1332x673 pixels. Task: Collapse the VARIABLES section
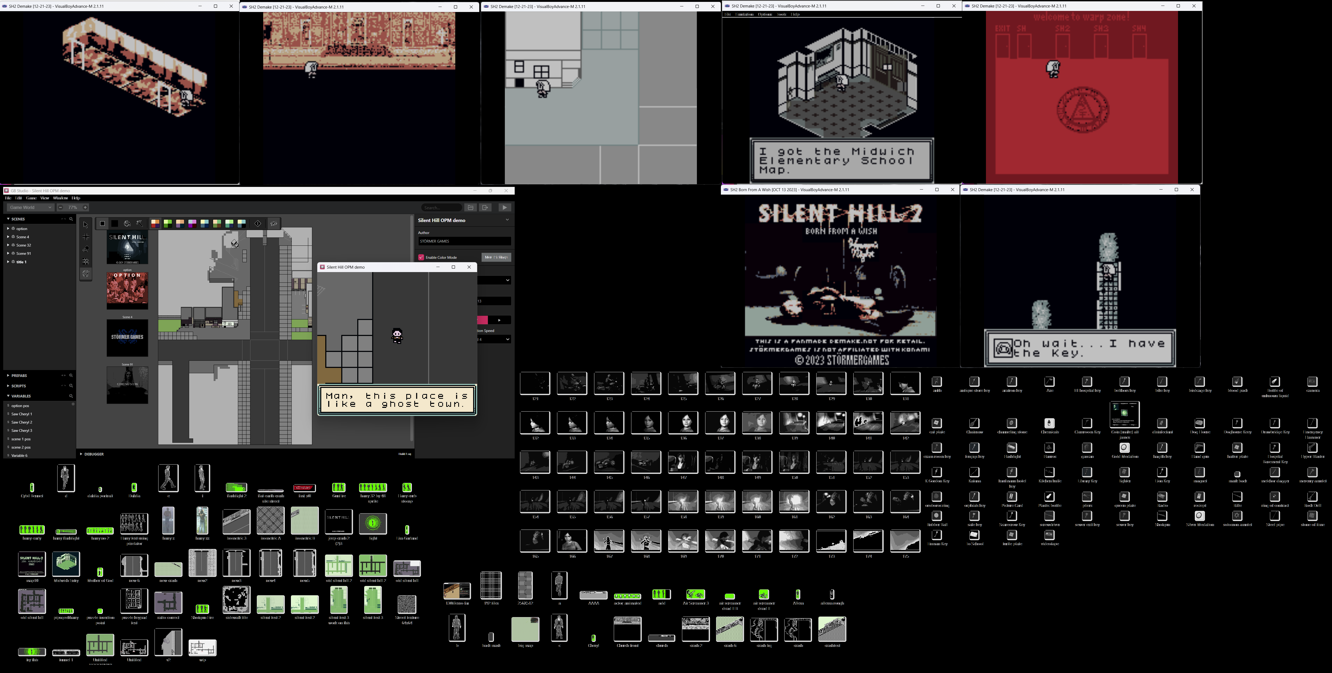[x=8, y=396]
